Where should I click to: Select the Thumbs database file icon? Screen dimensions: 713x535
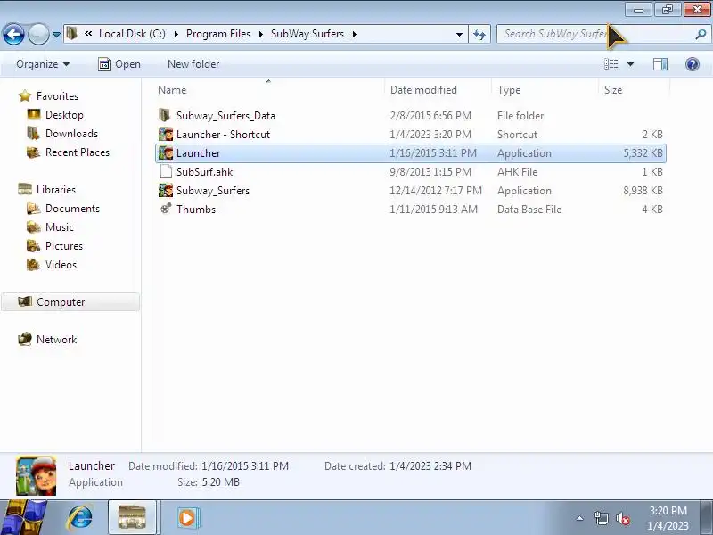pyautogui.click(x=166, y=209)
